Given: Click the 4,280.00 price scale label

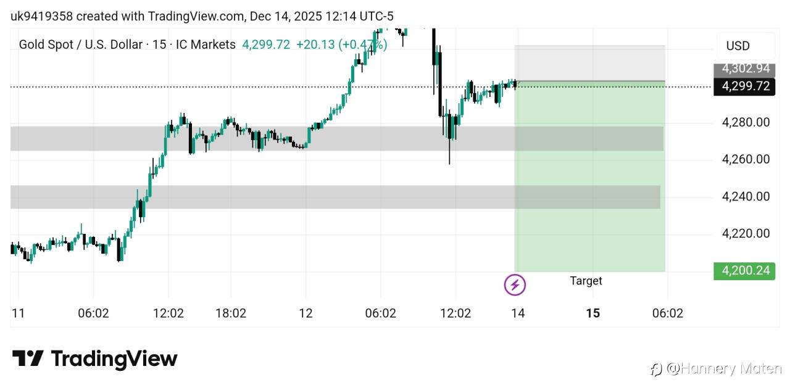Looking at the screenshot, I should point(746,122).
